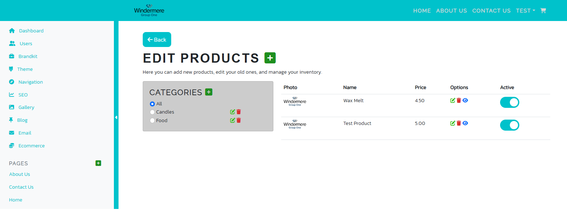Image resolution: width=567 pixels, height=215 pixels.
Task: Open Ecommerce in the sidebar
Action: point(31,146)
